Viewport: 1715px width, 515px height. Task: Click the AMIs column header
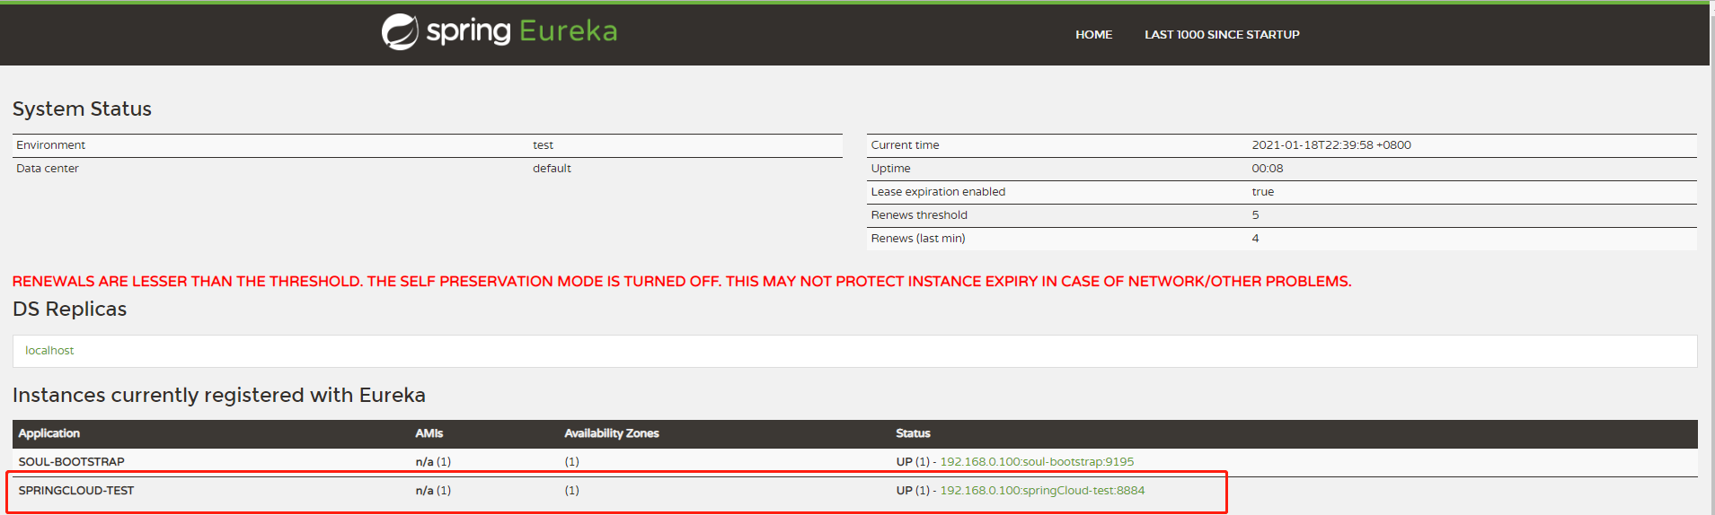(429, 433)
